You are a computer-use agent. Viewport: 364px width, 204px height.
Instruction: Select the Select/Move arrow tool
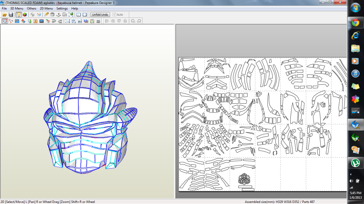5,21
